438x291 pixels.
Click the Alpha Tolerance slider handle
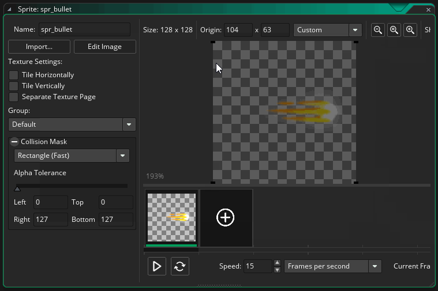17,189
